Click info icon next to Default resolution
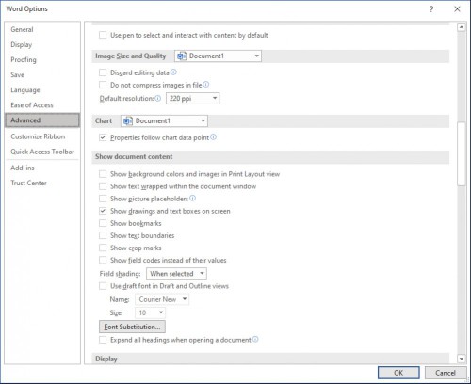This screenshot has width=471, height=384. pos(158,98)
